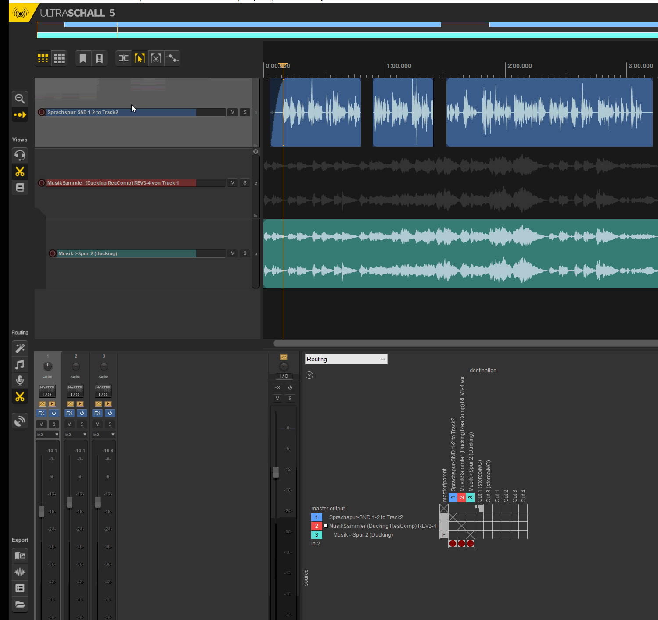Open master FX button

coord(277,388)
